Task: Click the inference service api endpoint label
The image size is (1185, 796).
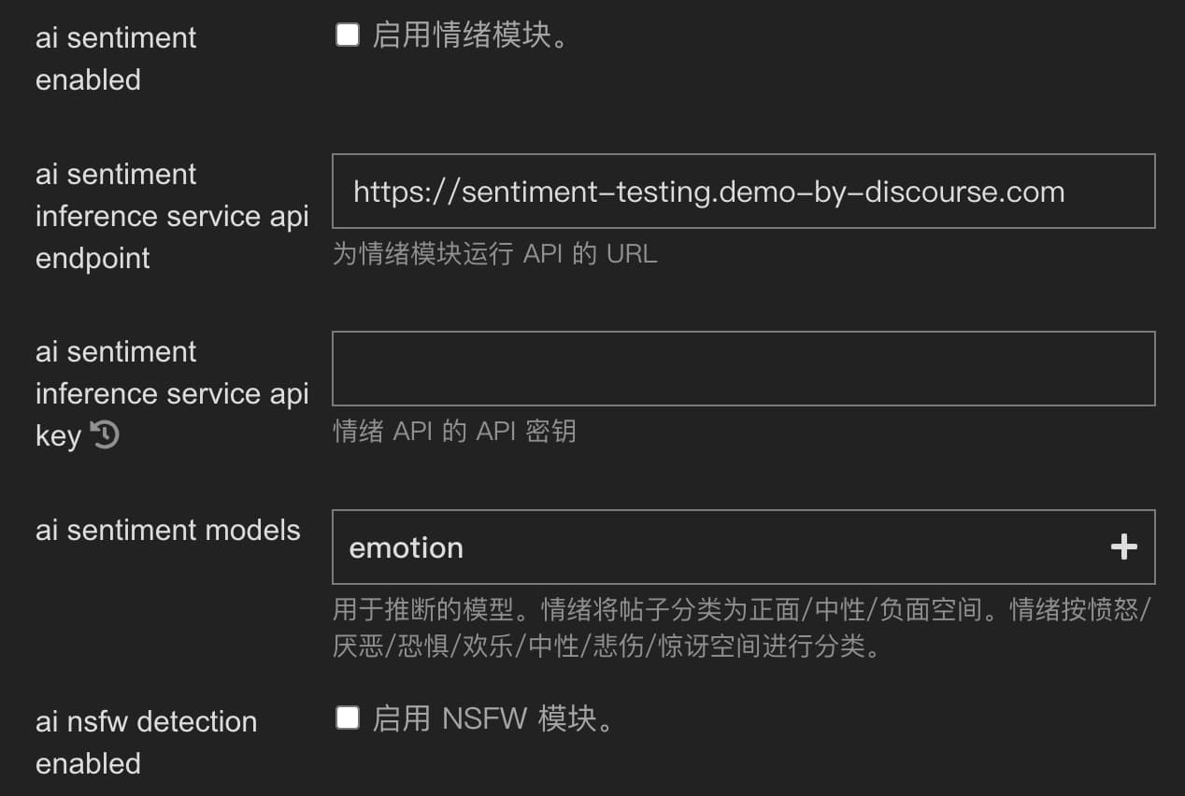Action: pos(172,216)
